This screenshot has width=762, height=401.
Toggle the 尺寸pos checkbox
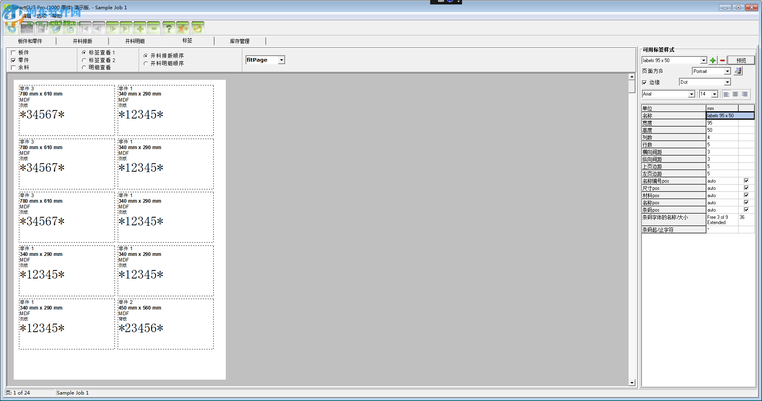click(x=746, y=188)
